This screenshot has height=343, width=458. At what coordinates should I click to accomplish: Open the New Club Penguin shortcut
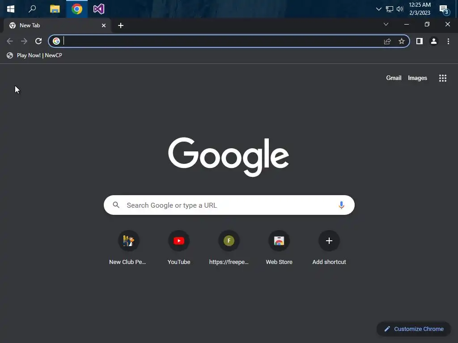point(128,247)
